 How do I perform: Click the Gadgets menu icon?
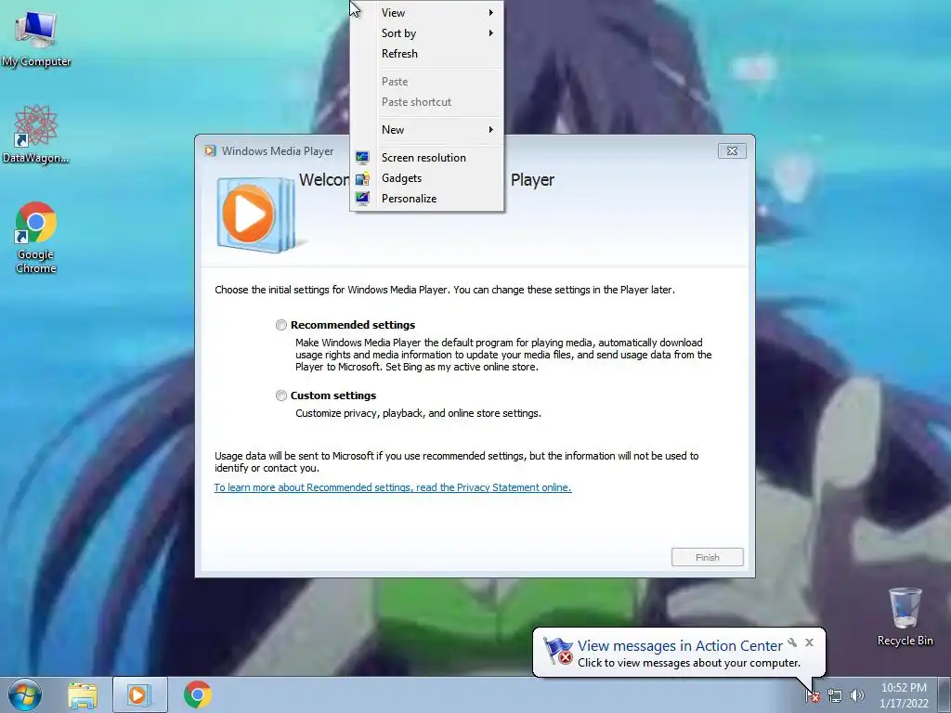click(x=362, y=178)
